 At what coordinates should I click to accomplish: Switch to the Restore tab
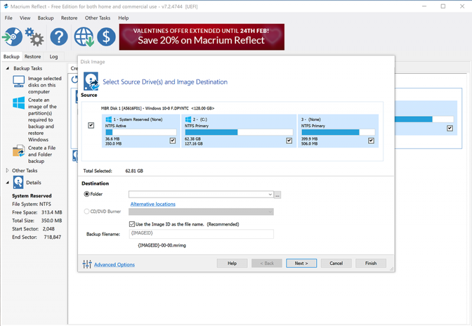click(x=32, y=57)
